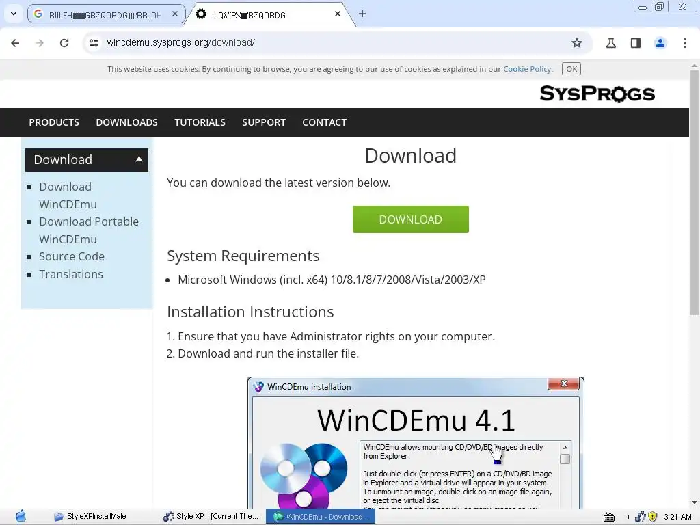Screen dimensions: 700x525
Task: Click the 3:21 AM clock
Action: point(677,517)
